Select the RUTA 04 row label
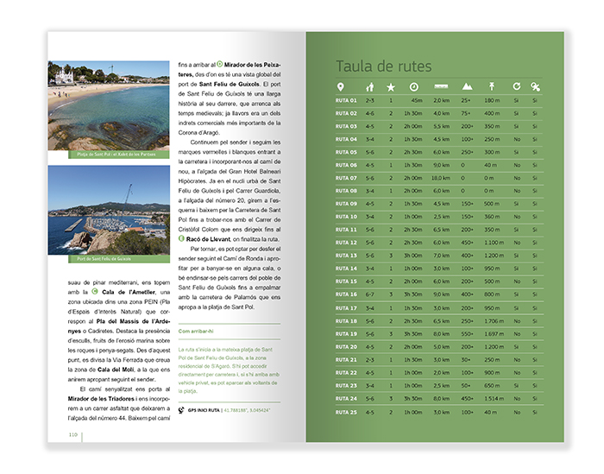The height and width of the screenshot is (474, 604). (346, 139)
